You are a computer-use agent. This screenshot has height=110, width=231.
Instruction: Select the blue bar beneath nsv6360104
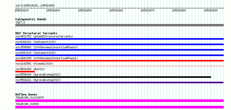click(x=119, y=55)
